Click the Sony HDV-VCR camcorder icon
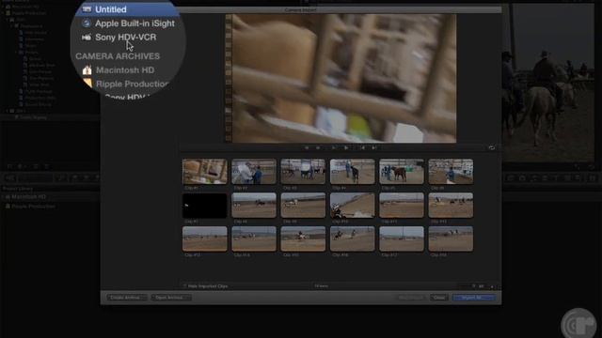The height and width of the screenshot is (338, 602). pyautogui.click(x=87, y=38)
